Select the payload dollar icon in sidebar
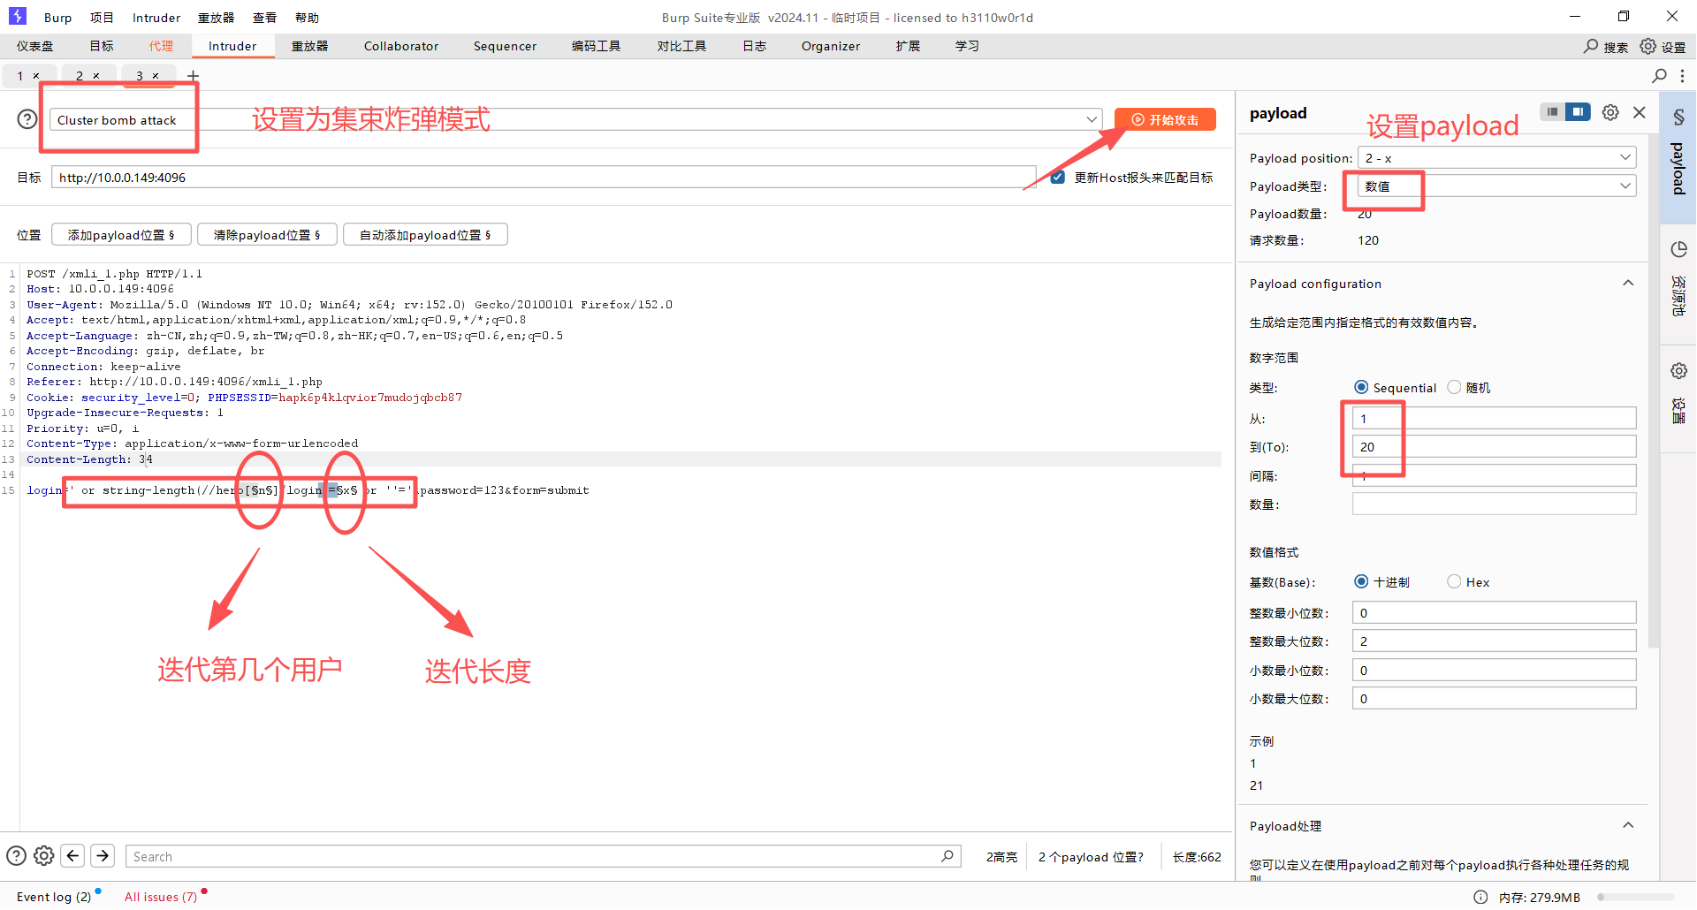Viewport: 1697px width, 910px height. [x=1678, y=117]
